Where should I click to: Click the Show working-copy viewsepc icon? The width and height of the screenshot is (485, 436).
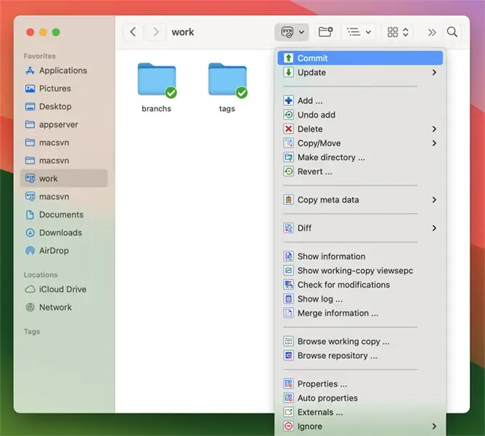coord(288,270)
